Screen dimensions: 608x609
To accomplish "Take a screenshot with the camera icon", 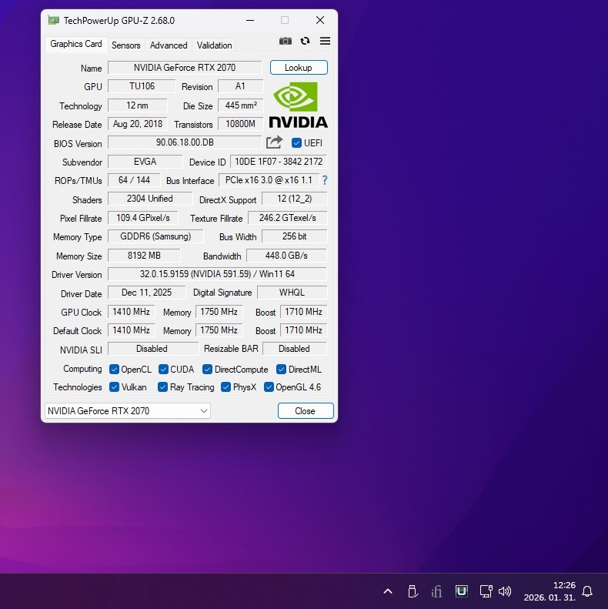I will point(286,41).
